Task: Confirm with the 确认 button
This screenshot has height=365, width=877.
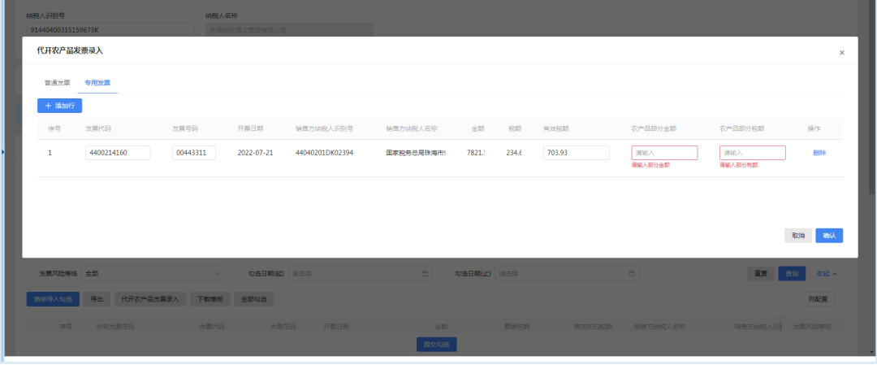Action: point(829,236)
